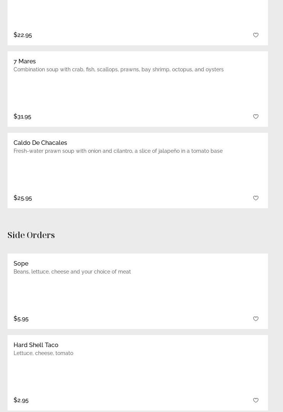Click the $5.95 price under Sope
The image size is (283, 412).
(x=21, y=318)
